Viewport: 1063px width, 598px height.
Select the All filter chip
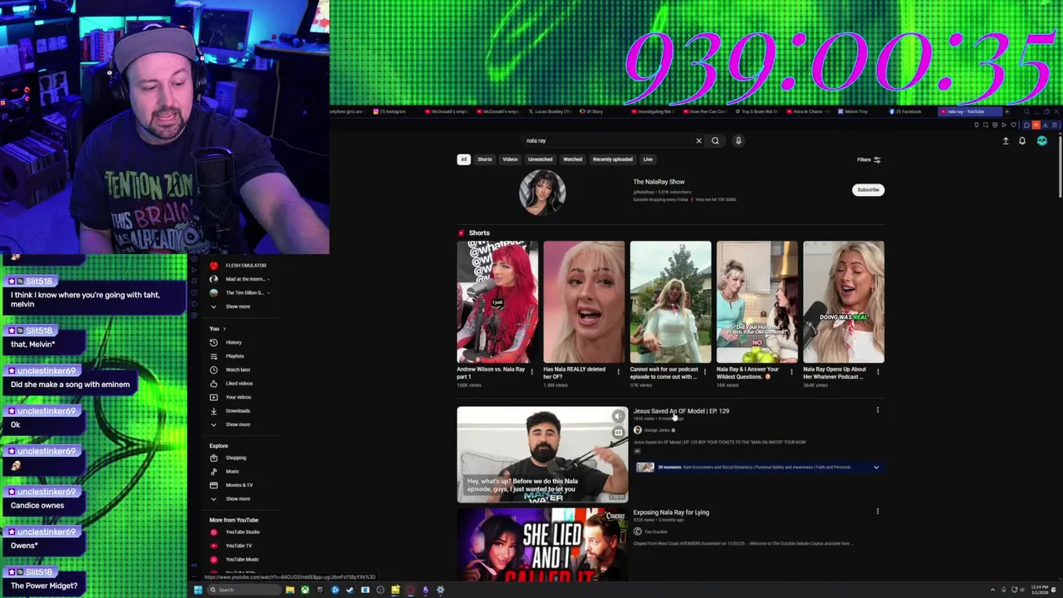click(463, 159)
